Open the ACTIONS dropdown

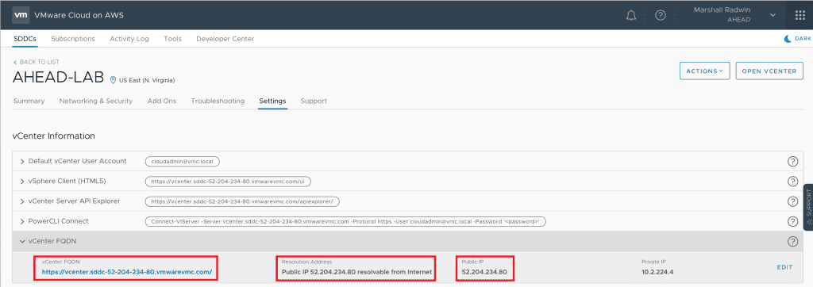[x=705, y=71]
